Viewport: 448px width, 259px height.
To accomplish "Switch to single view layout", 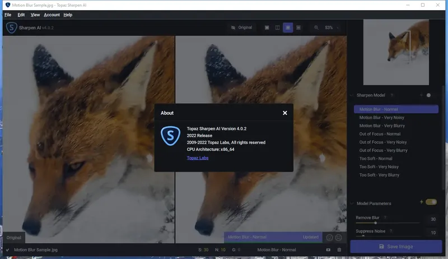I will [x=267, y=27].
